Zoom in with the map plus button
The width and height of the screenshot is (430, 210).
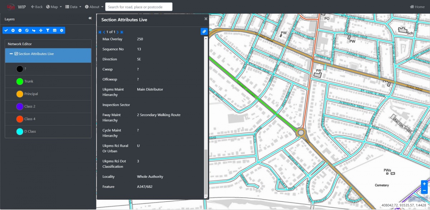click(424, 184)
